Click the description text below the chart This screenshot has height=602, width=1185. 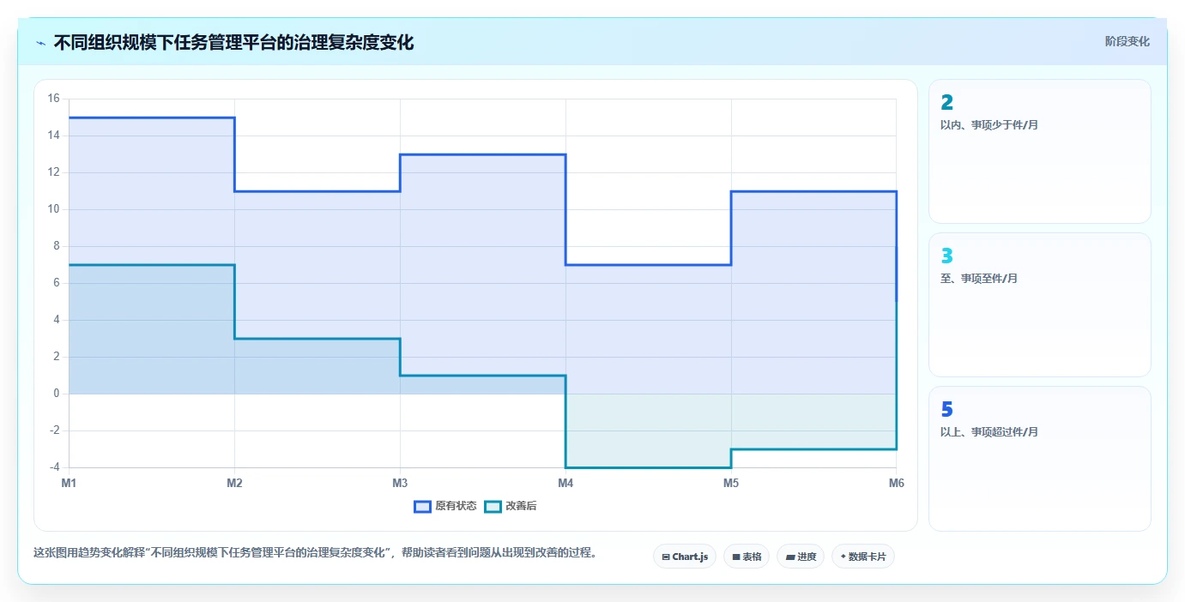point(315,552)
